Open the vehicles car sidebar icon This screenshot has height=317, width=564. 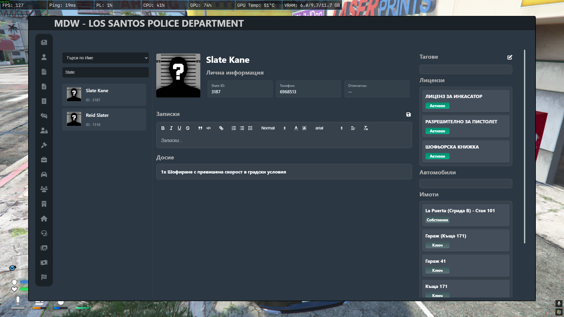click(x=44, y=174)
